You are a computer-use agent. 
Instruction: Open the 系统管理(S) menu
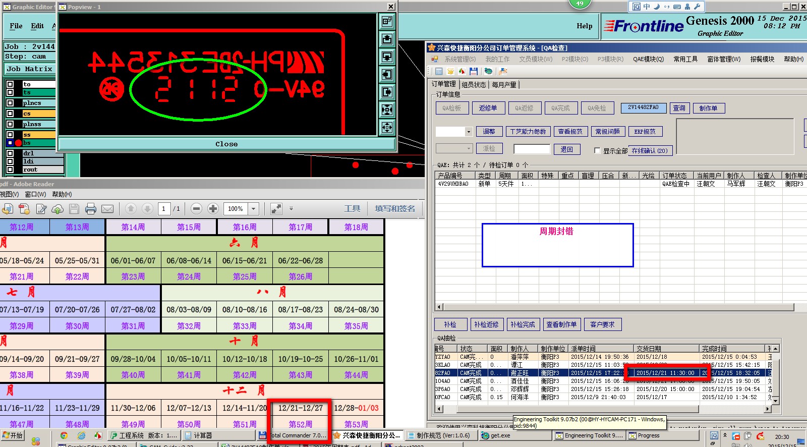460,59
